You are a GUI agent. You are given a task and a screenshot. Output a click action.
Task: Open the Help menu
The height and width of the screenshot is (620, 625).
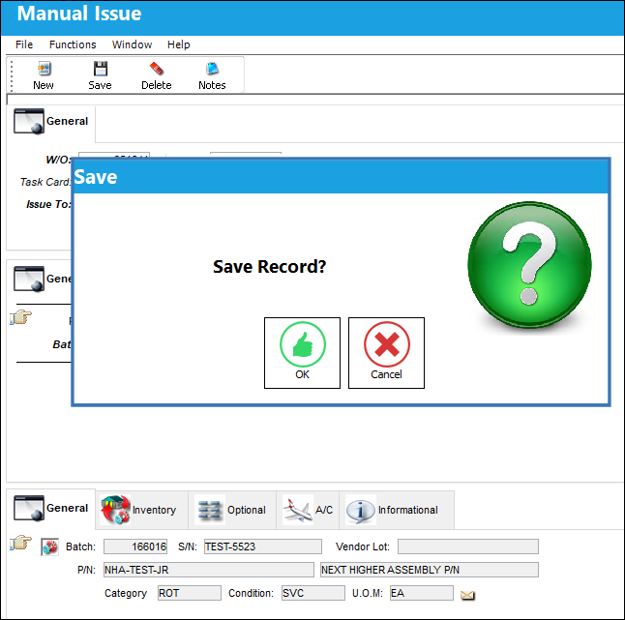click(x=179, y=44)
